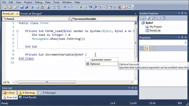
Task: Open the Error List window position menu
Action: click(x=129, y=88)
